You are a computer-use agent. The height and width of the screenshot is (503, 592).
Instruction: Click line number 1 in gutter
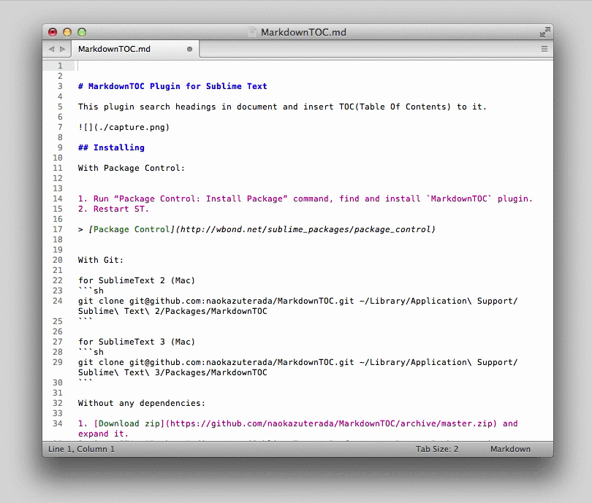pos(60,66)
